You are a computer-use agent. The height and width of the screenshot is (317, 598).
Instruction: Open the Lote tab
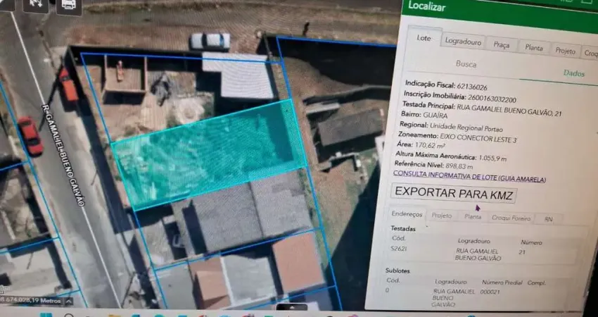click(424, 38)
